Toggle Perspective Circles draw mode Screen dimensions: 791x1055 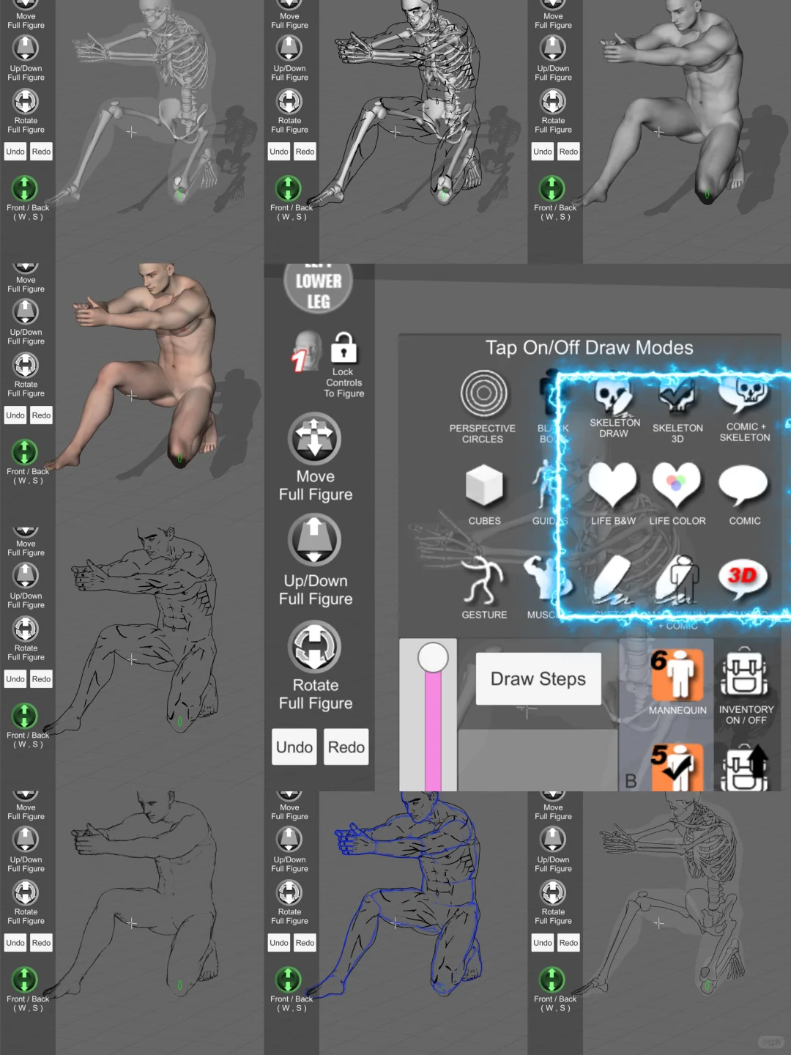point(483,394)
